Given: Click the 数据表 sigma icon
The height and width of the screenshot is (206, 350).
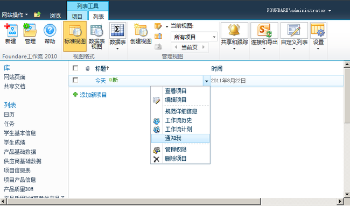Looking at the screenshot, I should [x=117, y=30].
